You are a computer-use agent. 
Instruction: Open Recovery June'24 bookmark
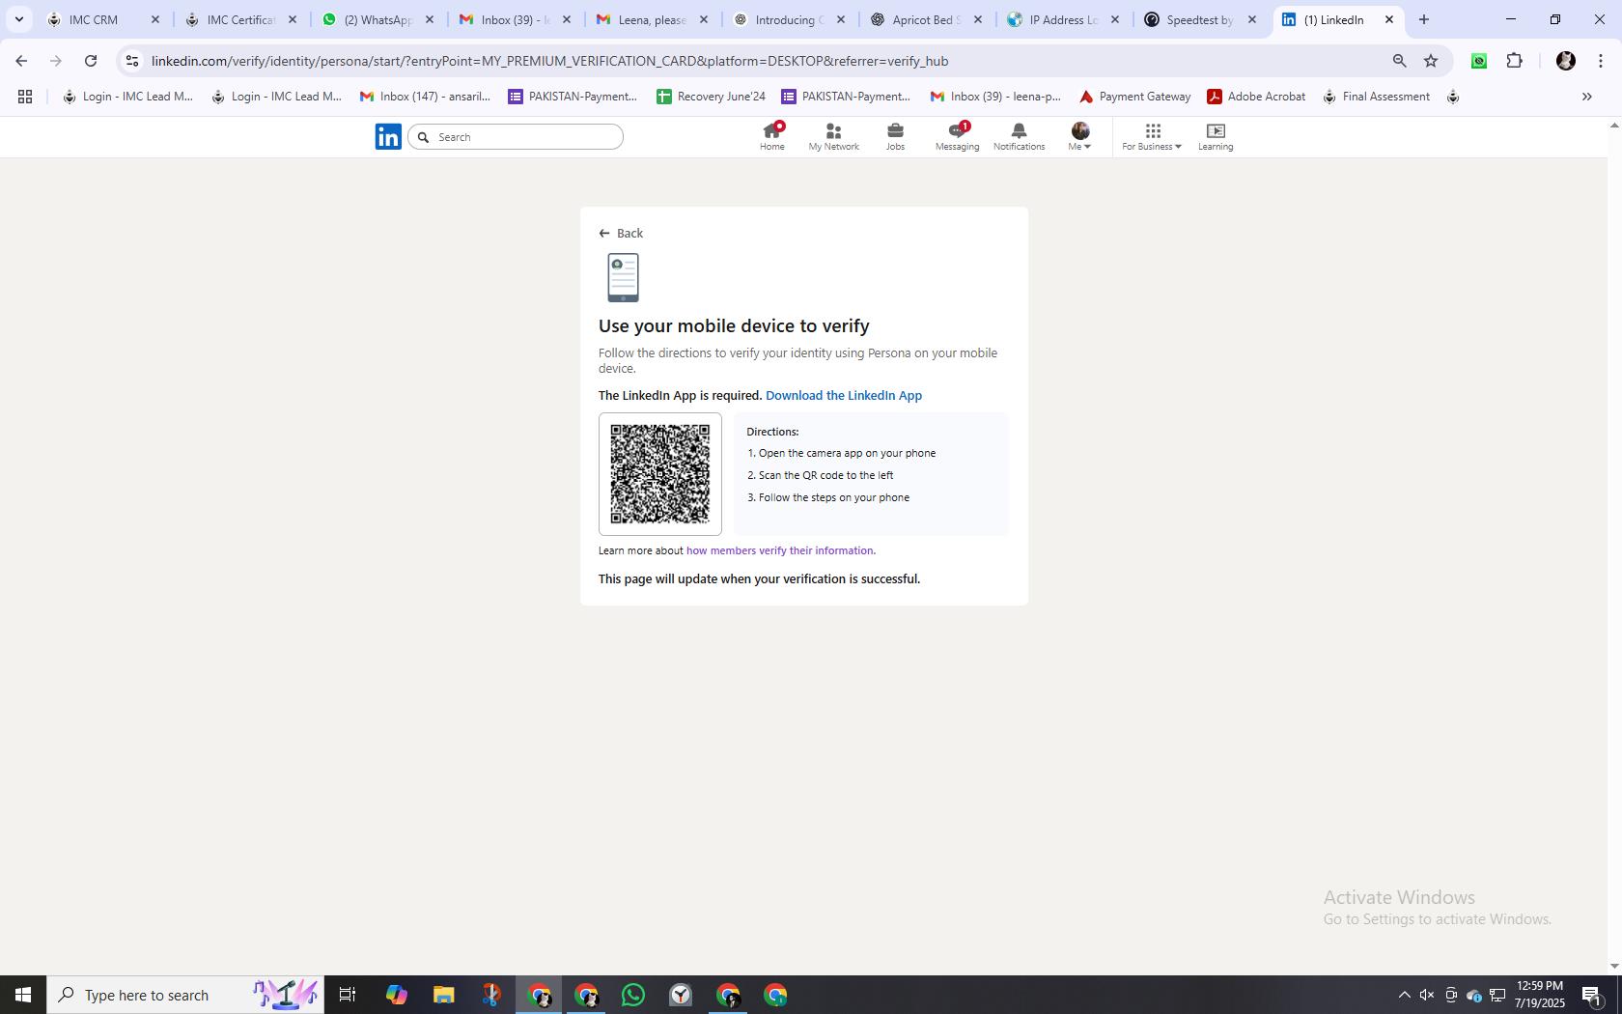(711, 97)
